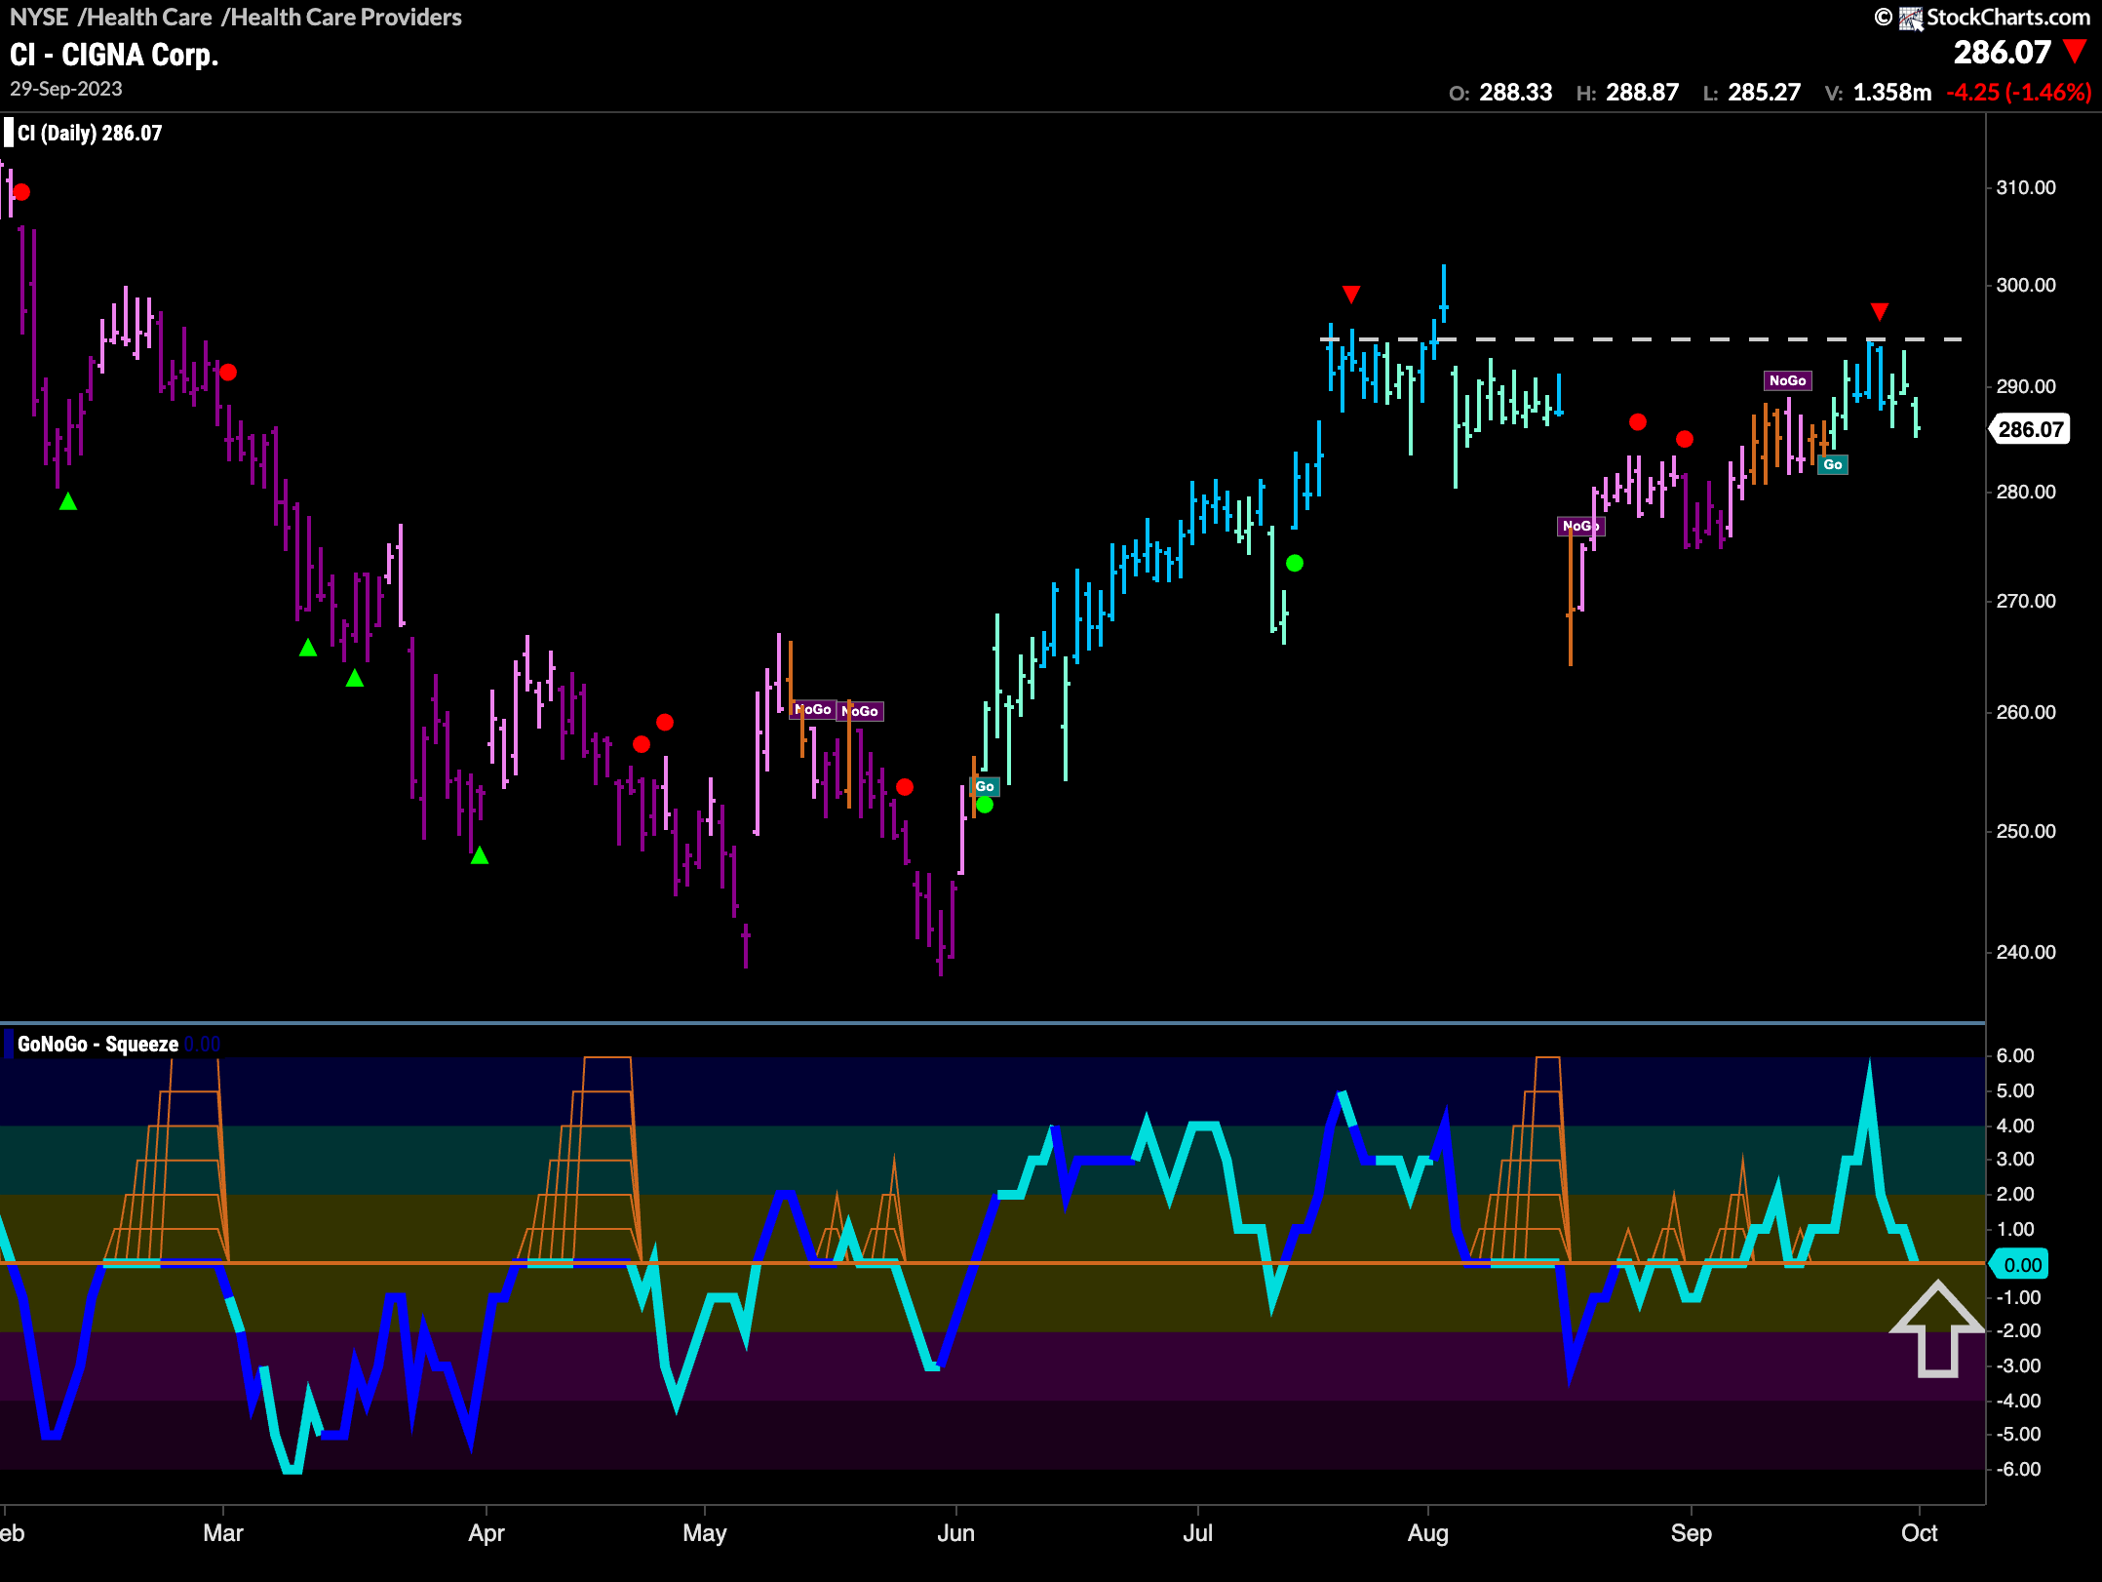The width and height of the screenshot is (2102, 1582).
Task: Click the red down triangle near late September
Action: (x=1880, y=311)
